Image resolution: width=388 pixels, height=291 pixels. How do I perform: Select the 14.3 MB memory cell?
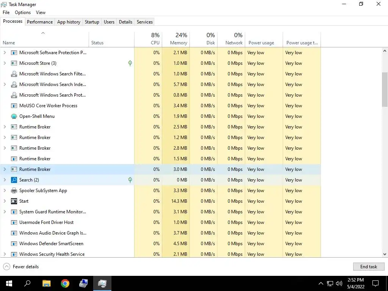[x=176, y=201]
